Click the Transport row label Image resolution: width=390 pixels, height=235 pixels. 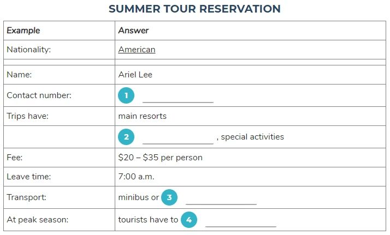click(27, 197)
